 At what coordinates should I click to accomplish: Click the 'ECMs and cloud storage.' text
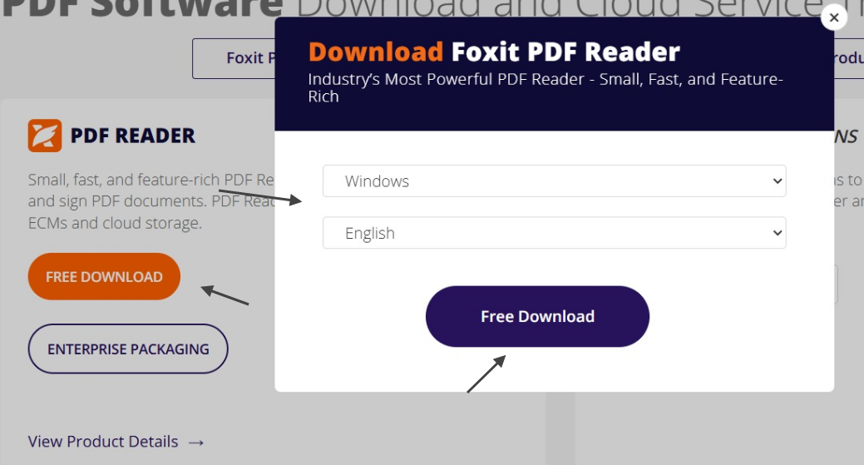(115, 223)
